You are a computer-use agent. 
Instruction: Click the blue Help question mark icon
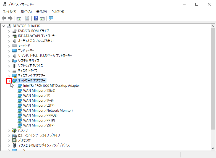coord(36,18)
